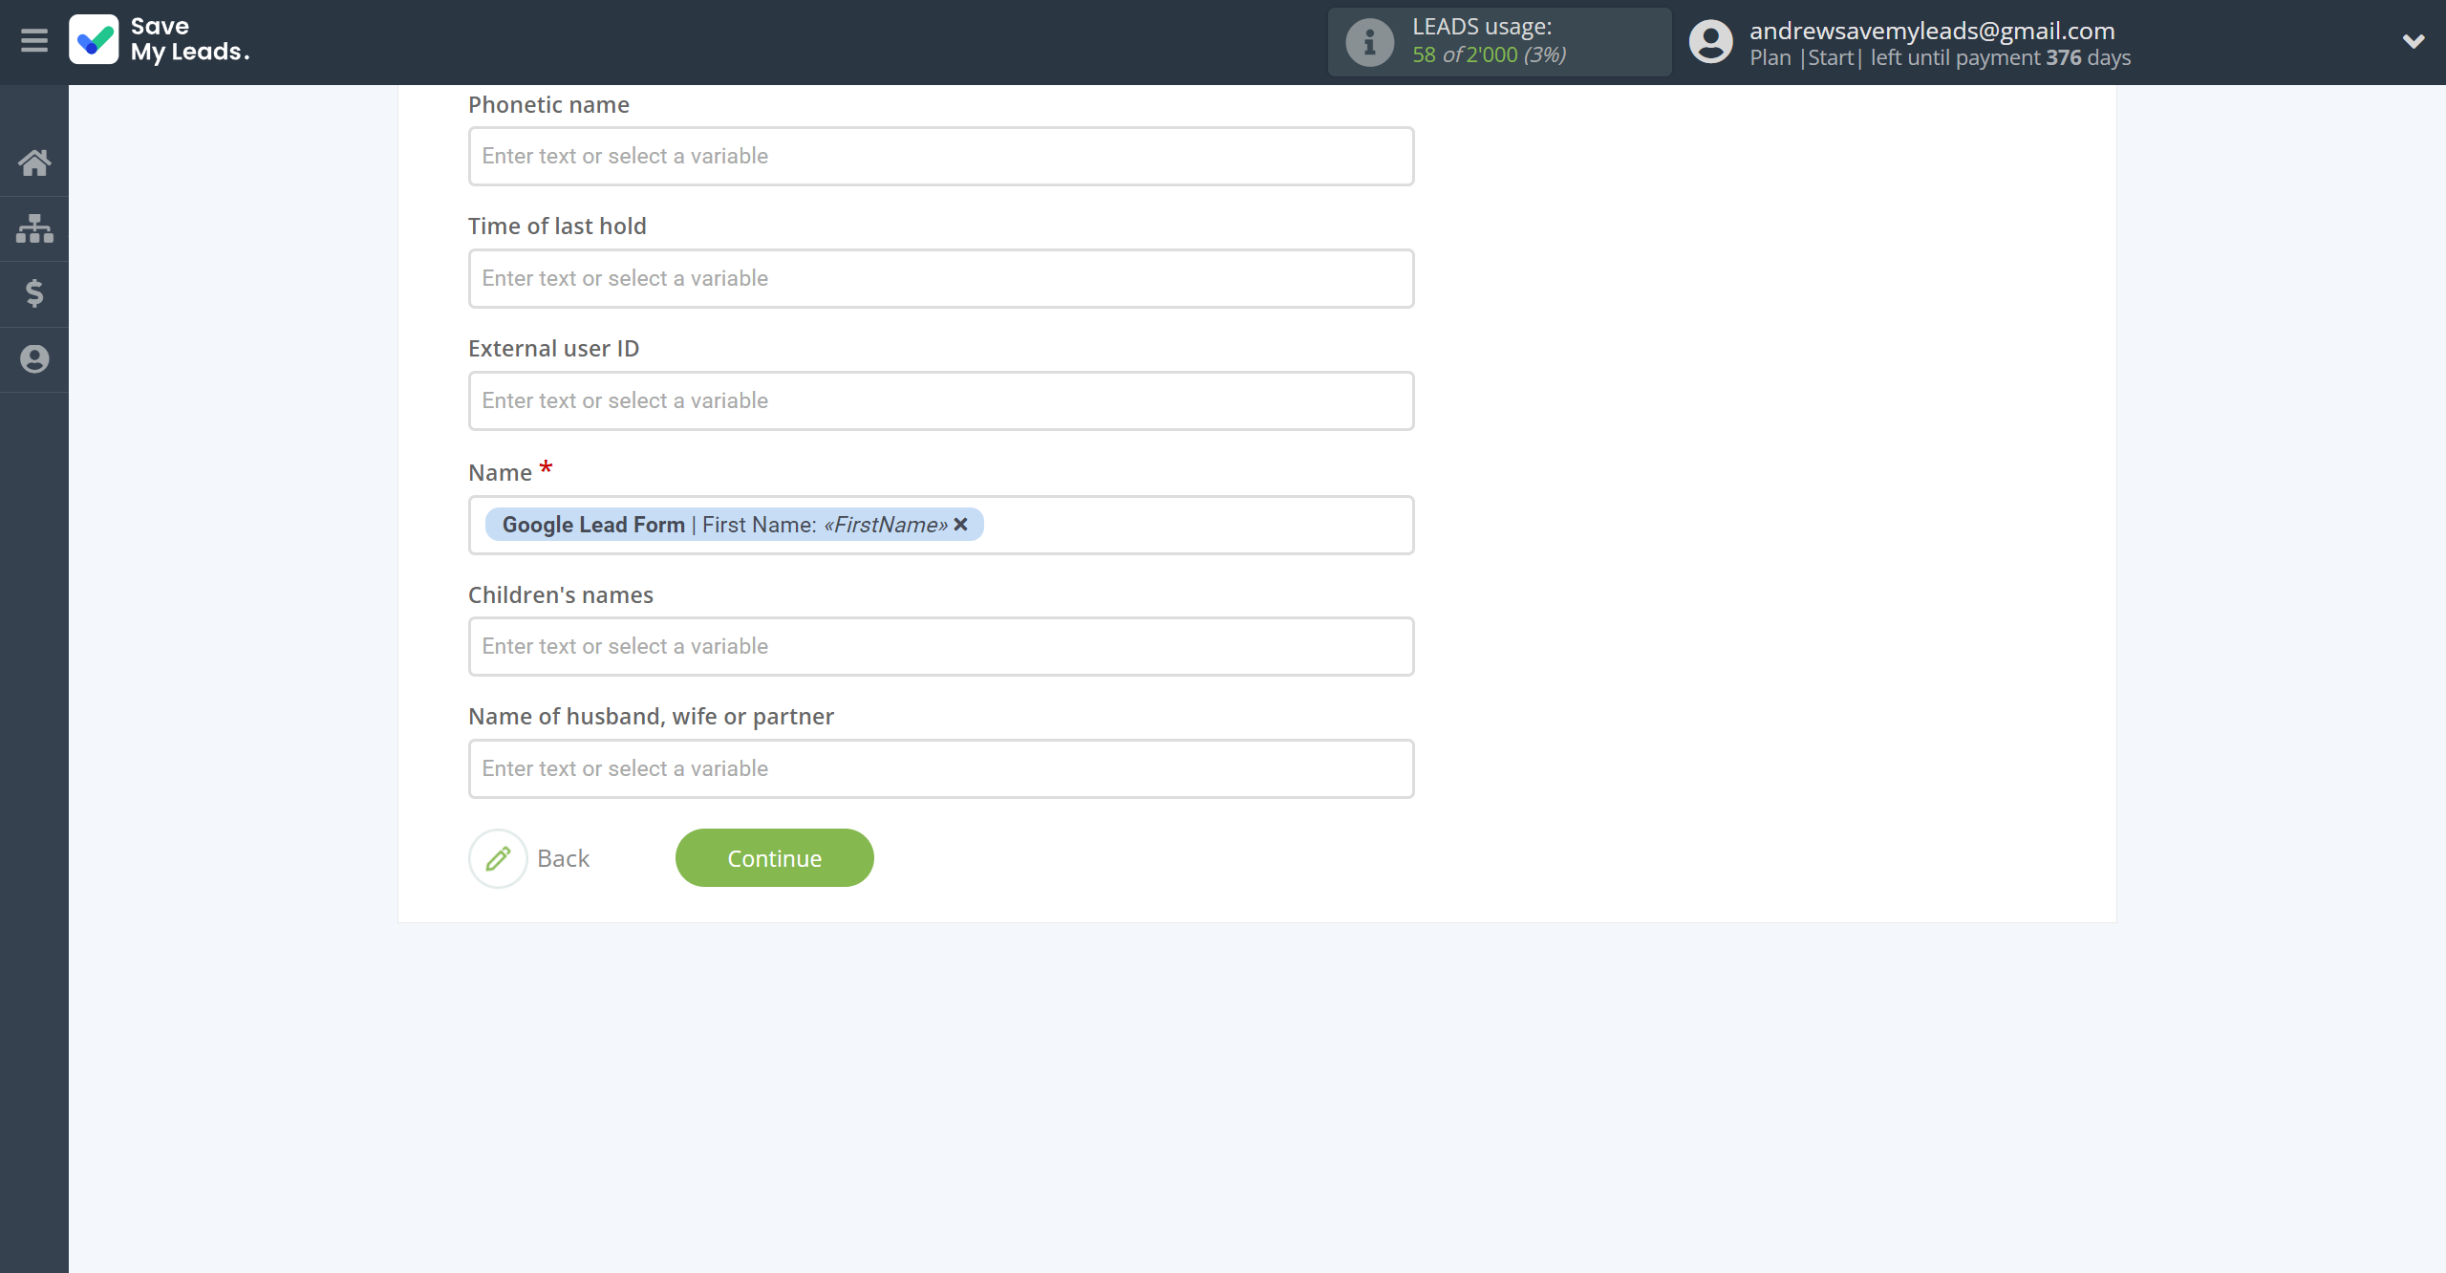Screen dimensions: 2446x1273
Task: Go to the home dashboard icon
Action: pos(34,162)
